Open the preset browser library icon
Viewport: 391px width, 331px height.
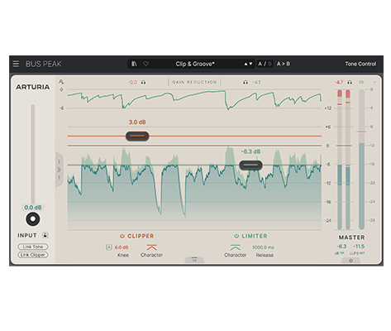[x=134, y=64]
